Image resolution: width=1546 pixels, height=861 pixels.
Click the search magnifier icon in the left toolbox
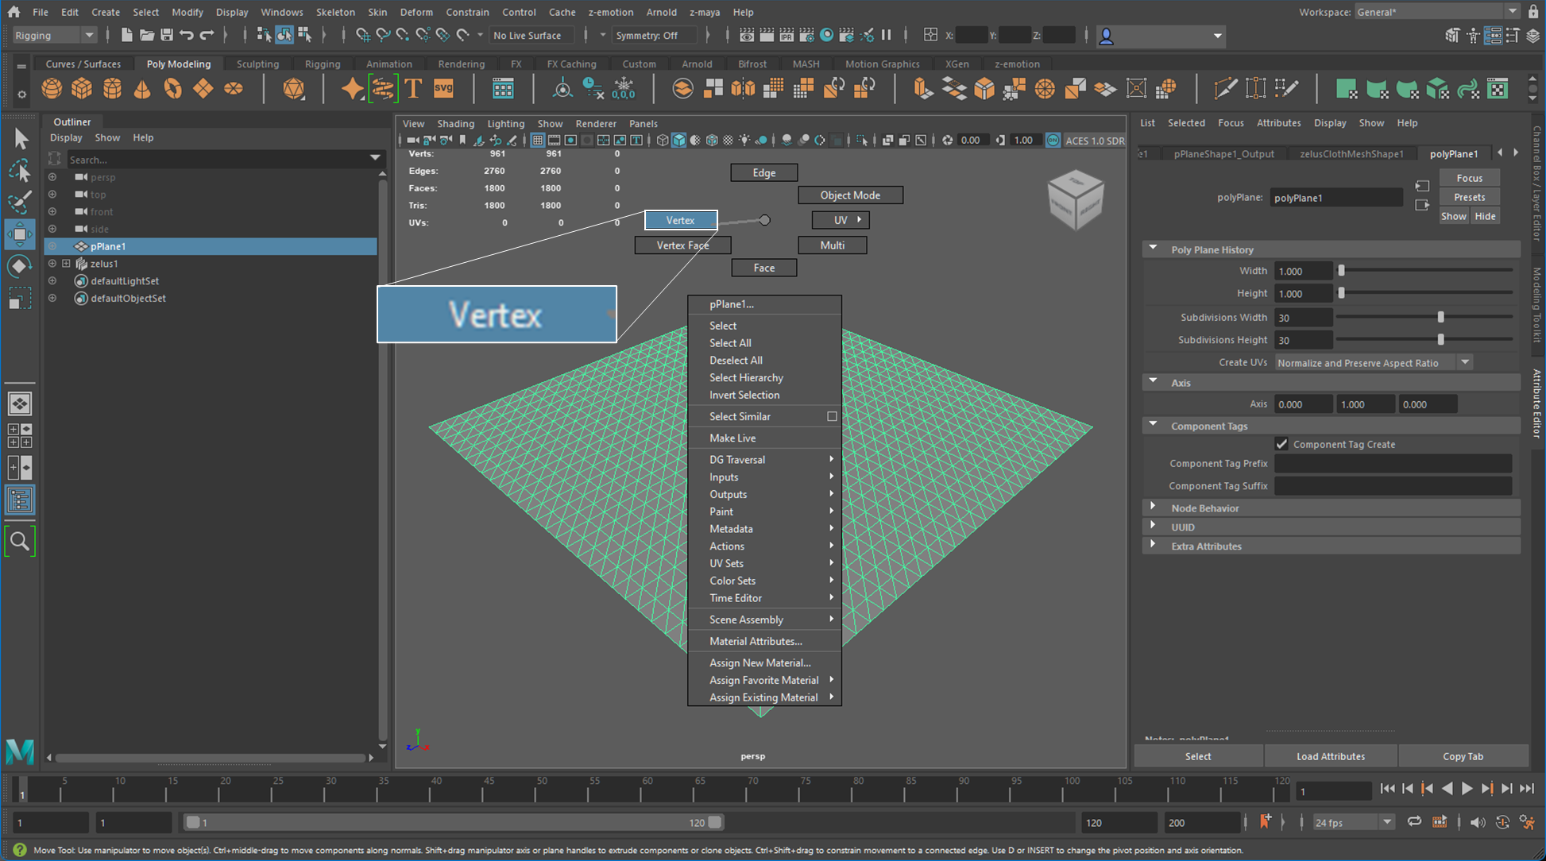pos(20,542)
